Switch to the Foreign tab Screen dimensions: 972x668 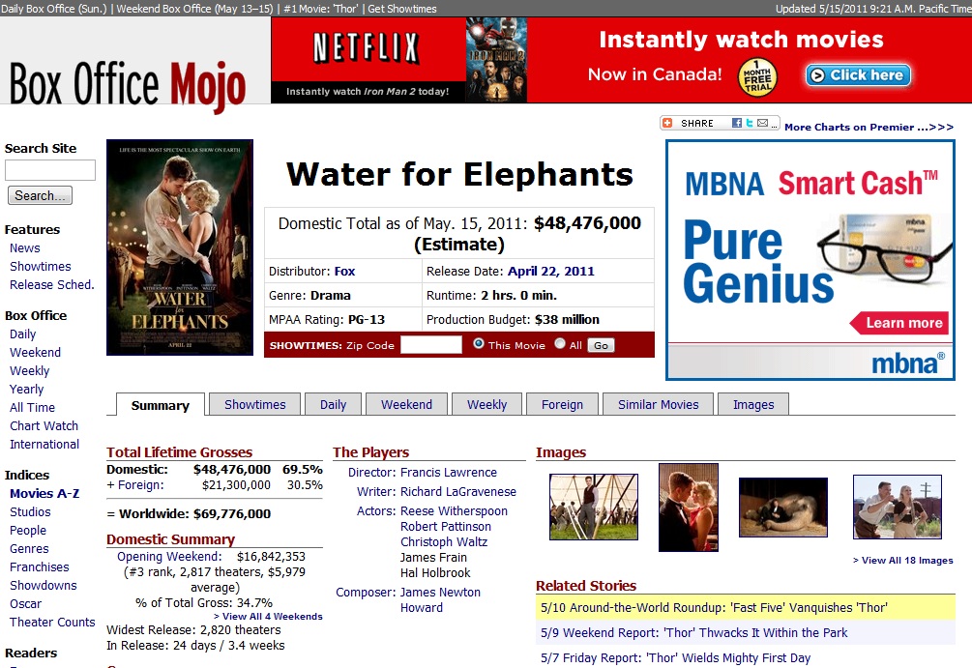pos(562,405)
